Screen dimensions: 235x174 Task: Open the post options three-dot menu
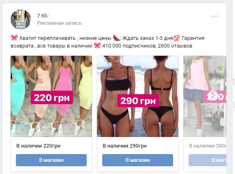215,16
